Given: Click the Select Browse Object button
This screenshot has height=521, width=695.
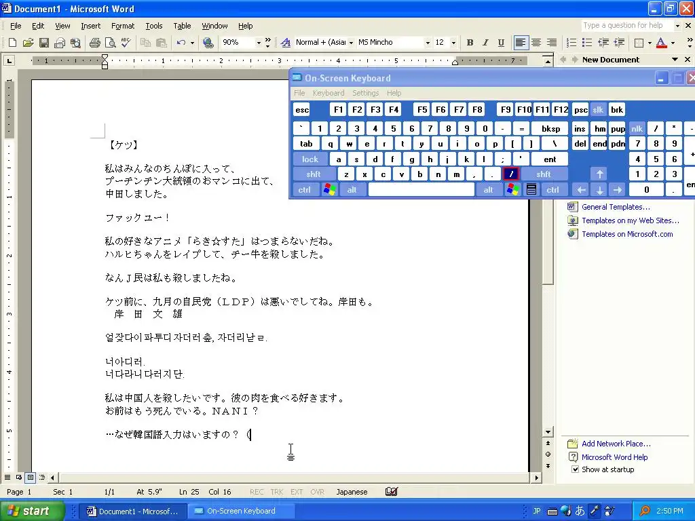Looking at the screenshot, I should [548, 454].
